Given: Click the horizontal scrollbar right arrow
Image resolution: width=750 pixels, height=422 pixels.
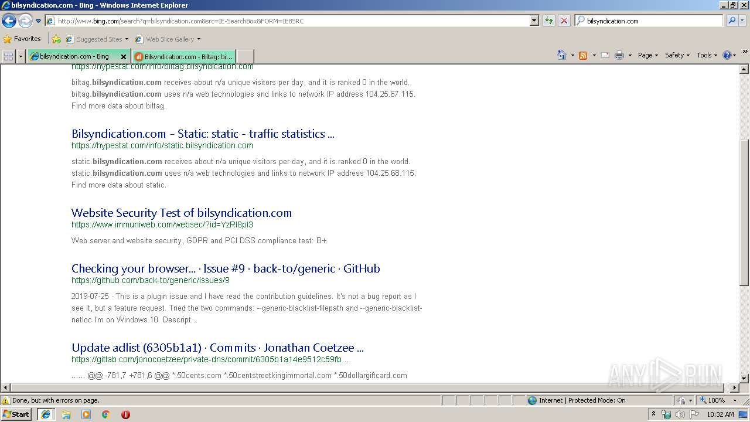Looking at the screenshot, I should [x=735, y=387].
